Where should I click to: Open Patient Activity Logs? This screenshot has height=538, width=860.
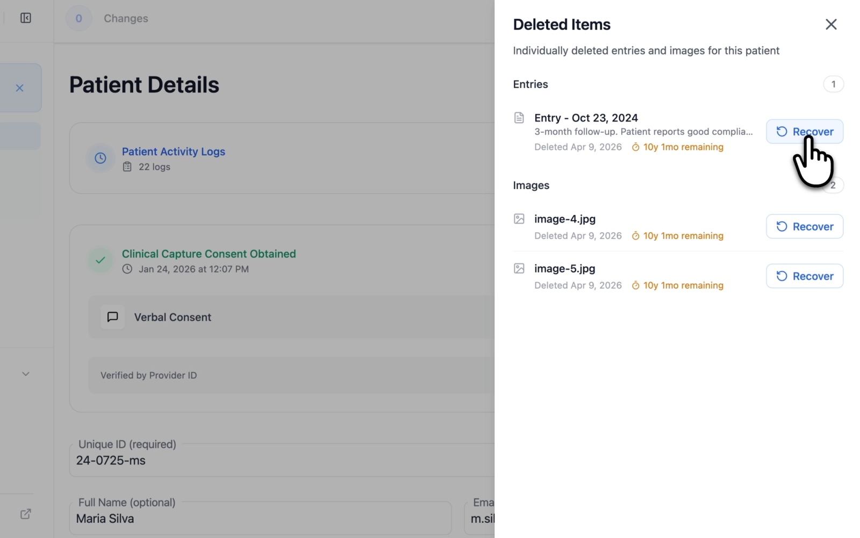pos(173,152)
